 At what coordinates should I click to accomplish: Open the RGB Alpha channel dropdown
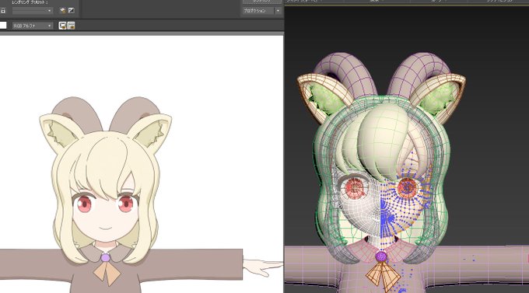click(33, 26)
